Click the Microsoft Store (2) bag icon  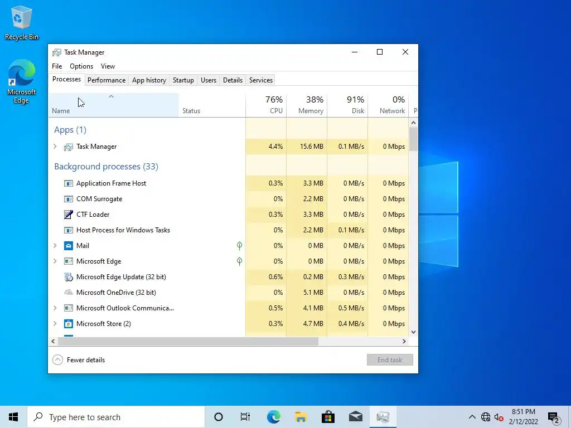tap(68, 324)
